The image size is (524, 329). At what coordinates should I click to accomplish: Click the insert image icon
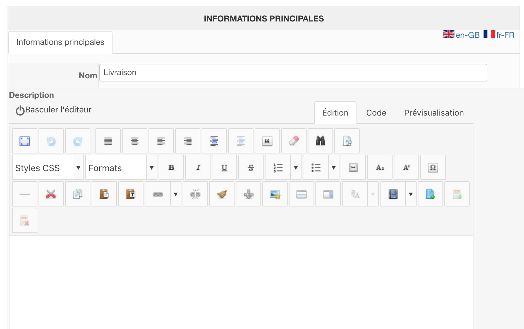275,194
